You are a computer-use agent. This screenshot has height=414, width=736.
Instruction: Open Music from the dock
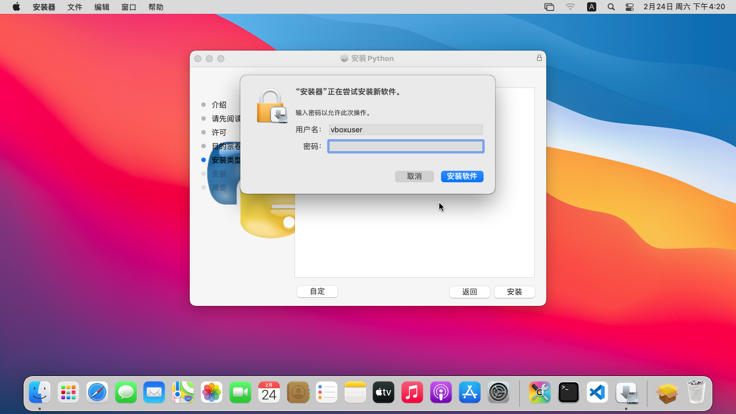(412, 393)
